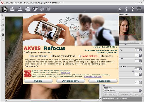
Task: Click the Активировать button
Action: (x=71, y=81)
